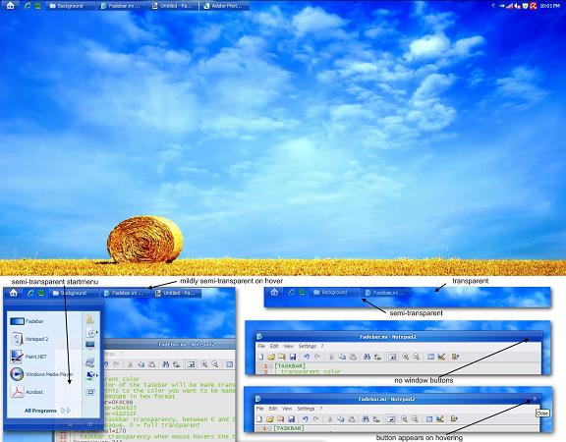Viewport: 566px width, 442px height.
Task: Open the Settings menu in the Notepad2 window labeled 'no window buttons'
Action: coord(307,346)
